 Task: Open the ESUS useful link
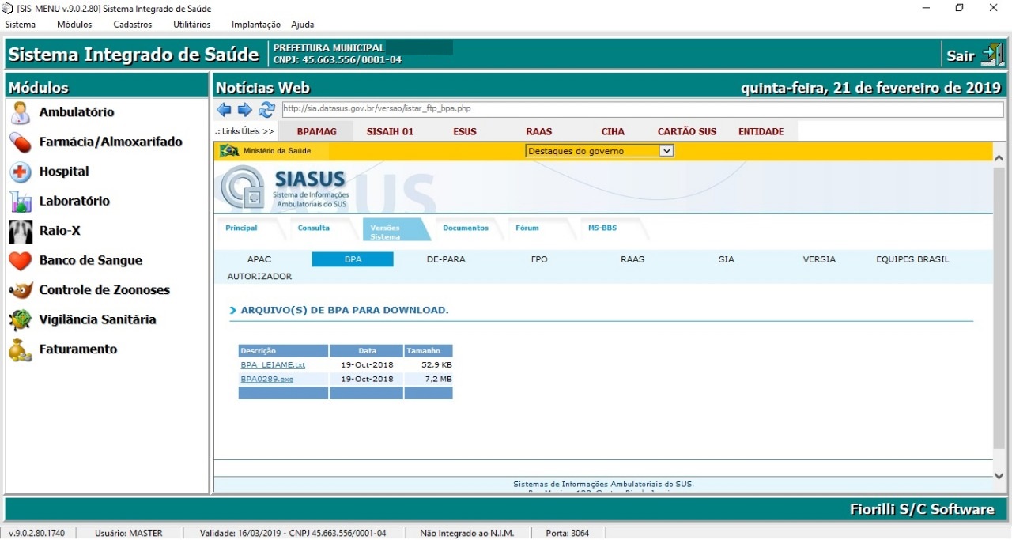465,131
